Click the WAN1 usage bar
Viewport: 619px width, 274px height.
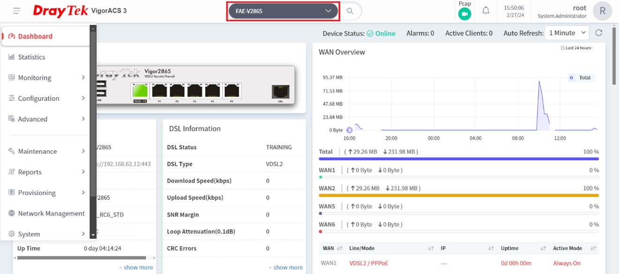click(459, 177)
